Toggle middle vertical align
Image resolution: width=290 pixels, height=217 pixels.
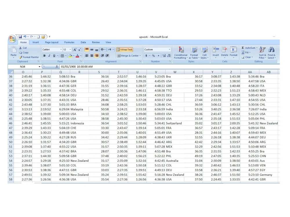pos(92,50)
